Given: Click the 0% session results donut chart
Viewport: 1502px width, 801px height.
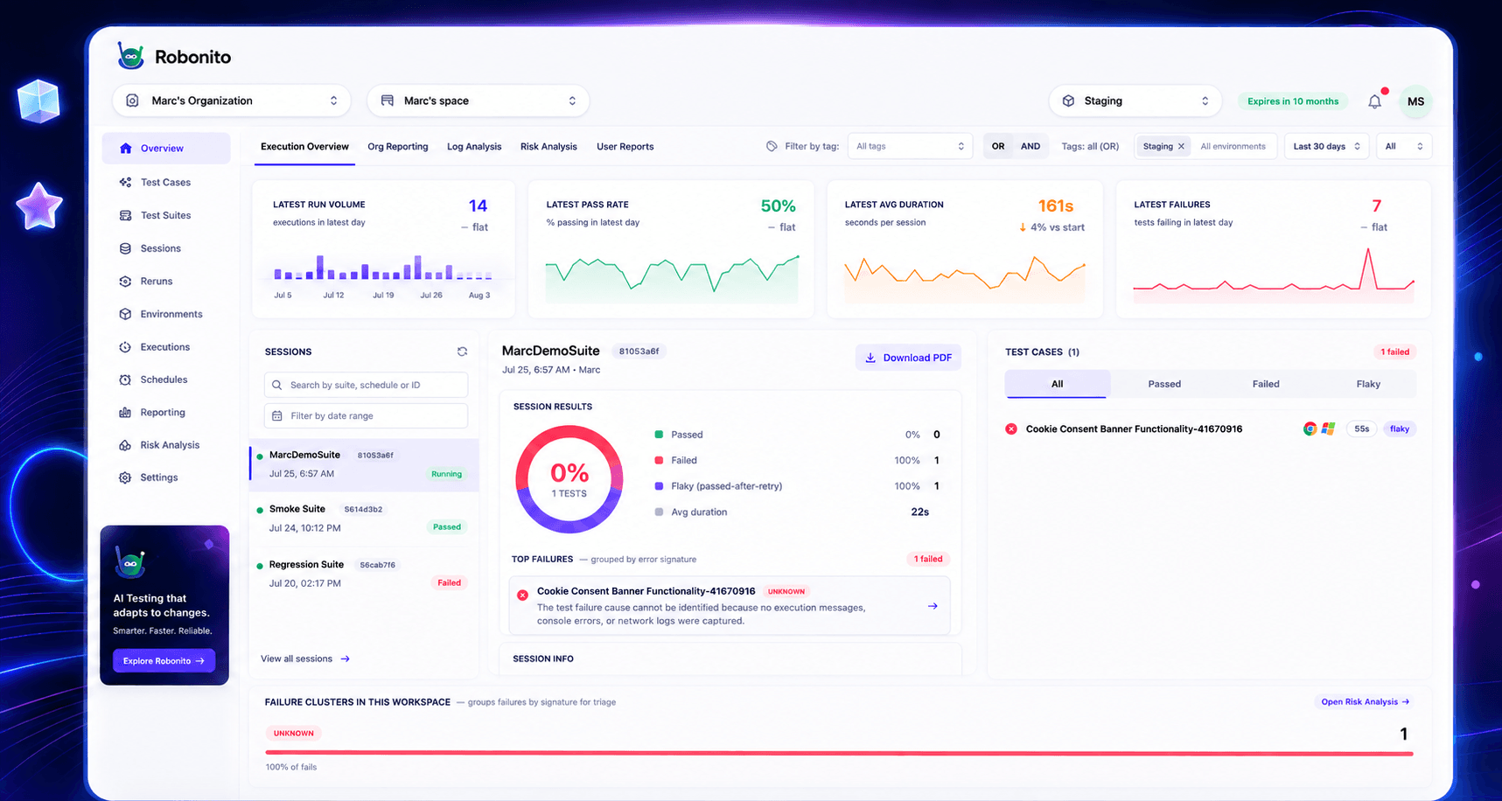Looking at the screenshot, I should click(x=569, y=479).
